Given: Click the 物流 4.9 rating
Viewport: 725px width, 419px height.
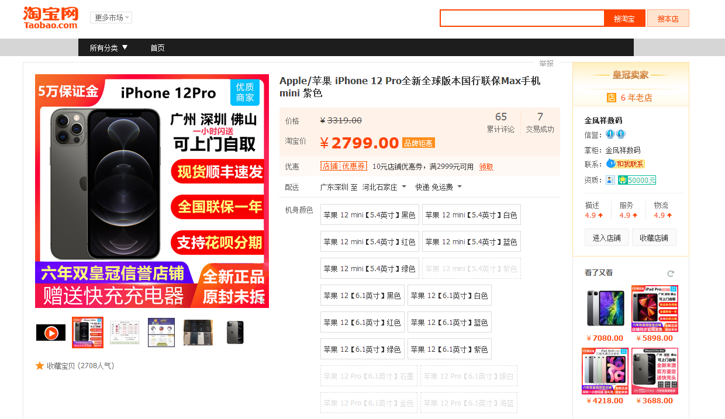Looking at the screenshot, I should click(663, 210).
